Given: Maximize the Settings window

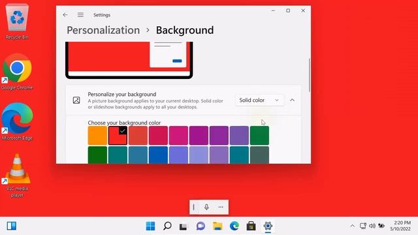Looking at the screenshot, I should point(288,10).
